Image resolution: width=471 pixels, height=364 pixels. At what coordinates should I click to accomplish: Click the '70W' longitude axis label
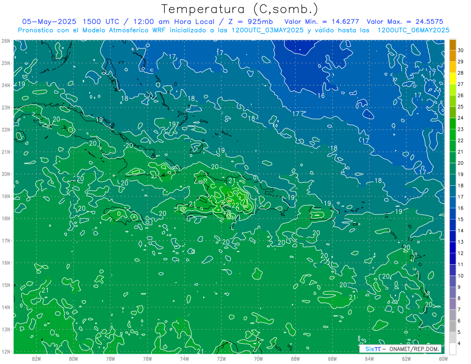tap(258, 359)
